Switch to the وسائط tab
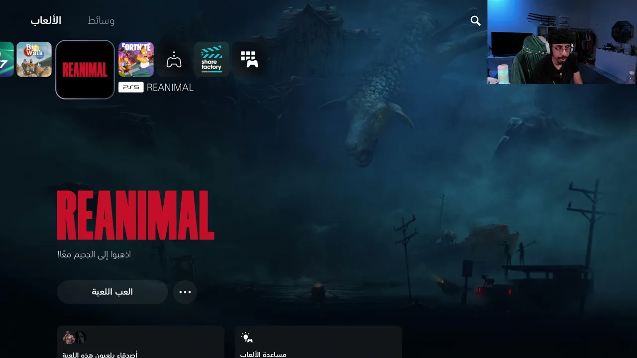Screen dimensions: 637x358 pos(101,20)
